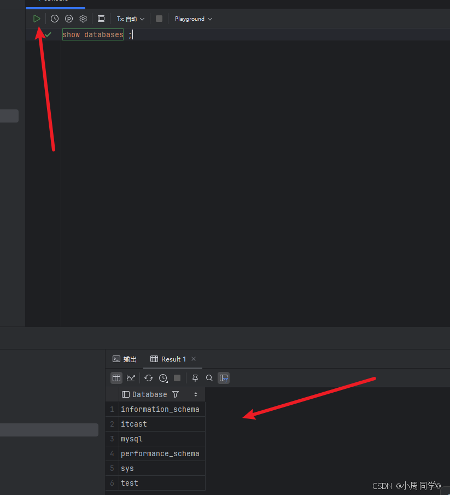
Task: Click the view parameters P icon
Action: (69, 19)
